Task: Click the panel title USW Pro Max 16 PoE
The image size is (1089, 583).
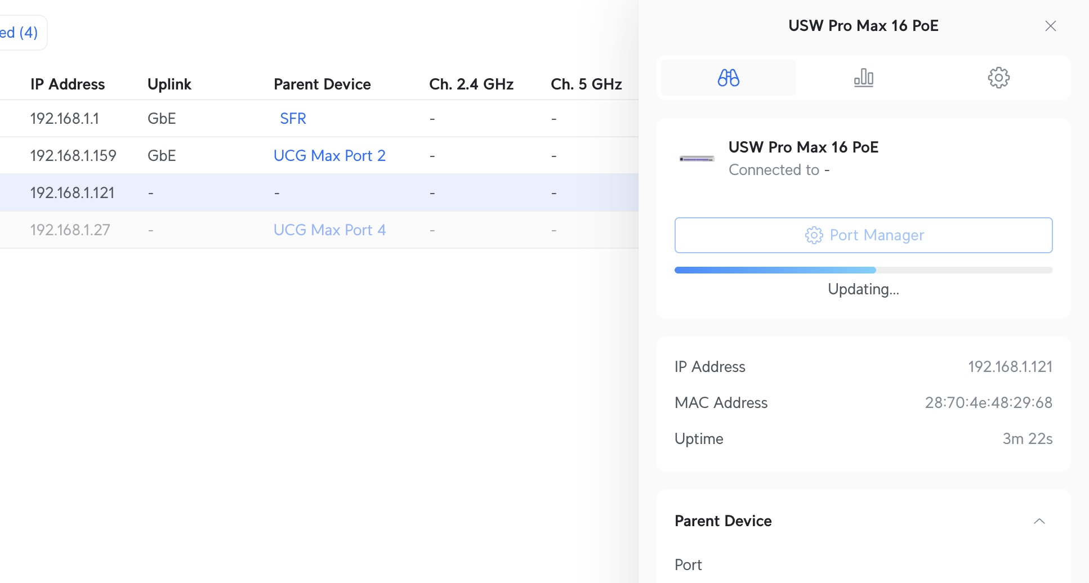Action: point(863,26)
